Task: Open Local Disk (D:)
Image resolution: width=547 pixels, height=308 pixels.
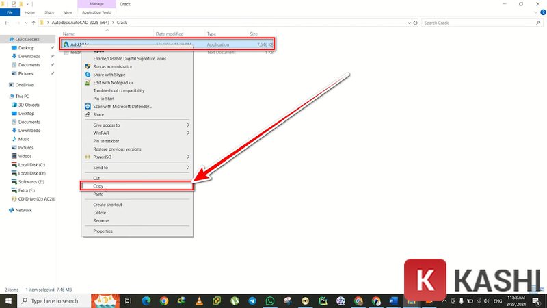Action: [x=31, y=173]
